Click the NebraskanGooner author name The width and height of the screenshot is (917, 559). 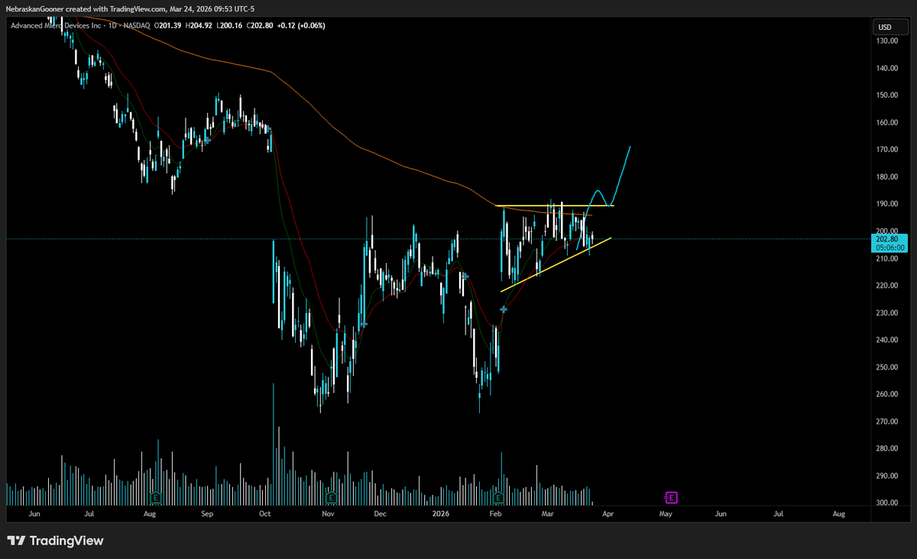coord(35,9)
